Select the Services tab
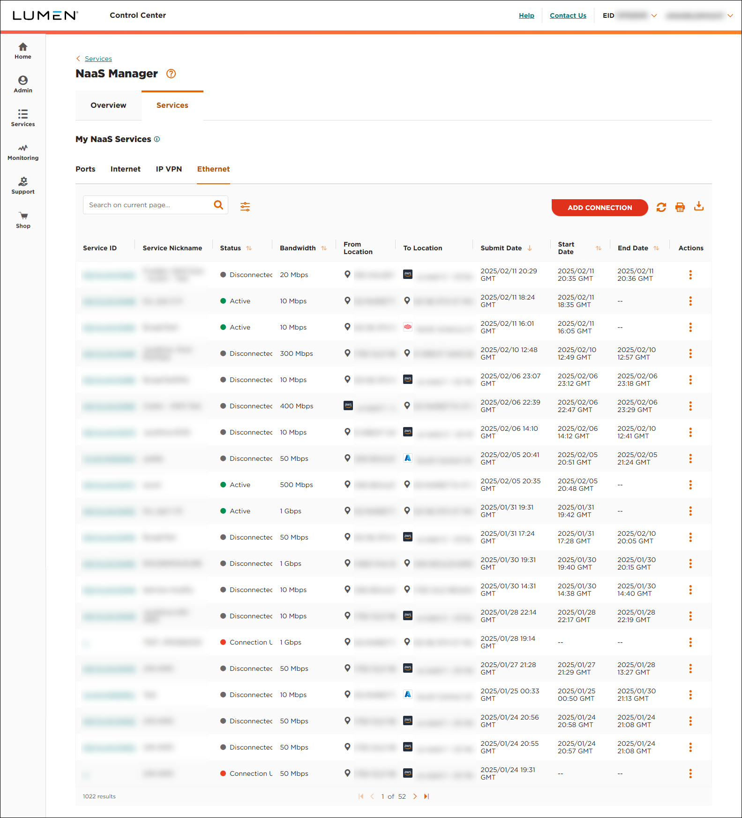Image resolution: width=742 pixels, height=818 pixels. (x=172, y=105)
